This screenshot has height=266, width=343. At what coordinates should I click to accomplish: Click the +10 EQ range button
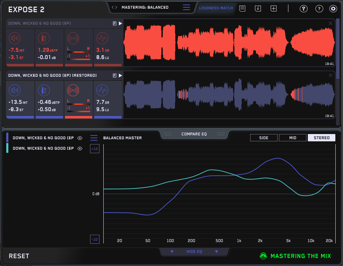point(95,149)
